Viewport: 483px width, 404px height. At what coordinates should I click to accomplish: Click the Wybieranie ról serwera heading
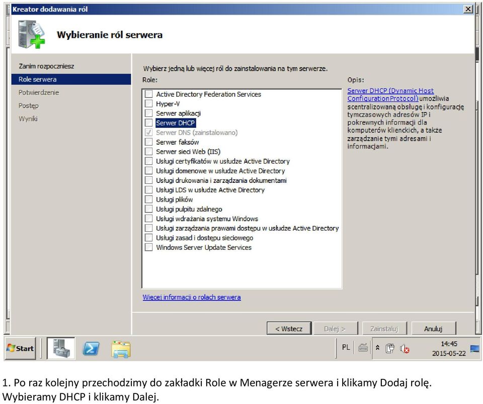[109, 35]
